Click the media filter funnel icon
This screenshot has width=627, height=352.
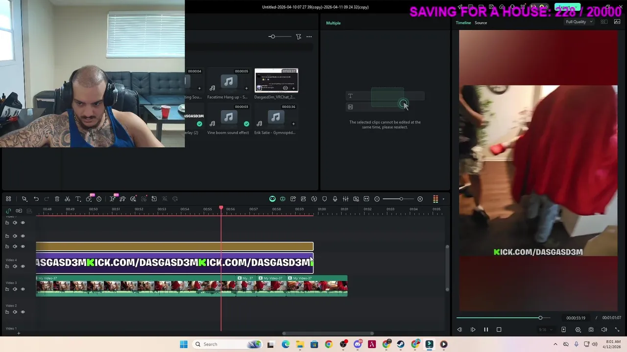tap(298, 37)
